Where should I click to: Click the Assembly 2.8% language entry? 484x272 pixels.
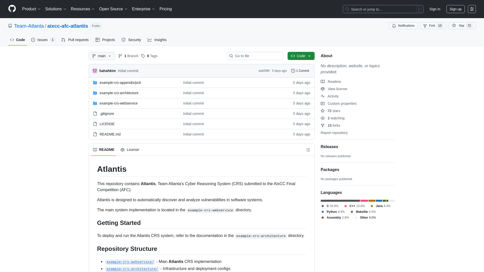click(x=335, y=218)
